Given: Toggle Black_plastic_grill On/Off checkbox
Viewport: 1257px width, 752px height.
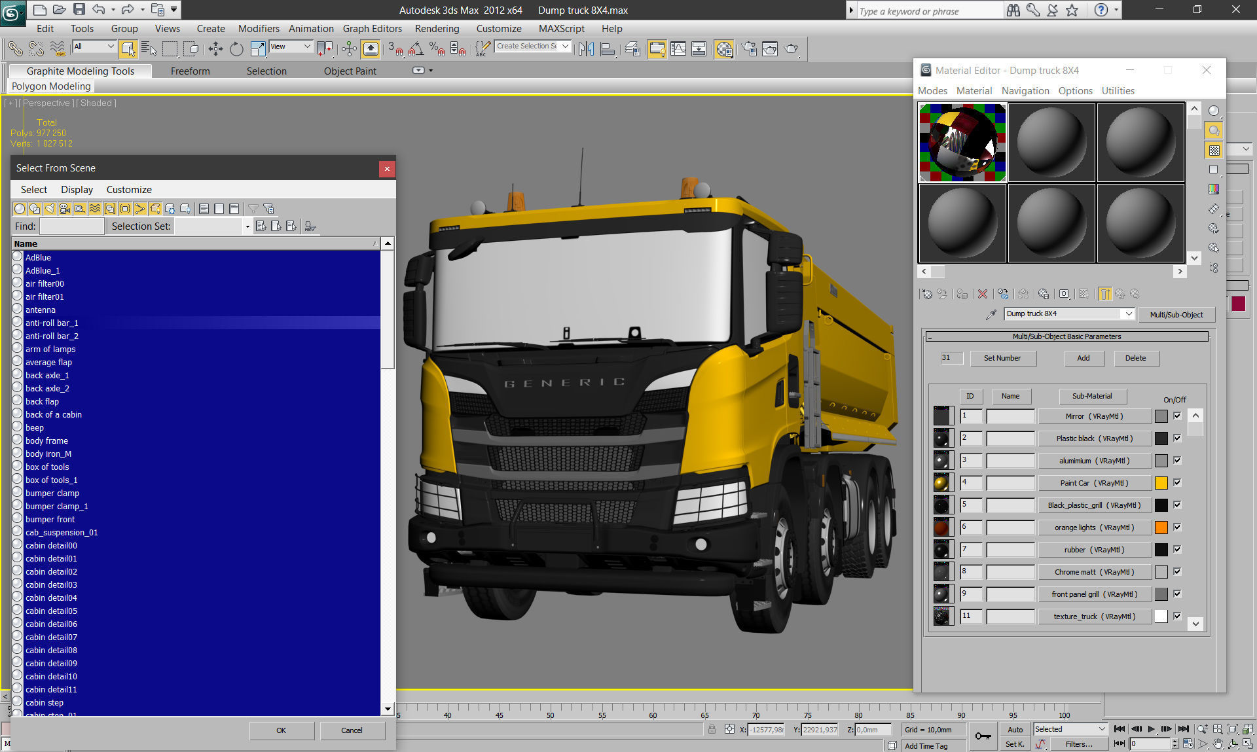Looking at the screenshot, I should [x=1177, y=505].
